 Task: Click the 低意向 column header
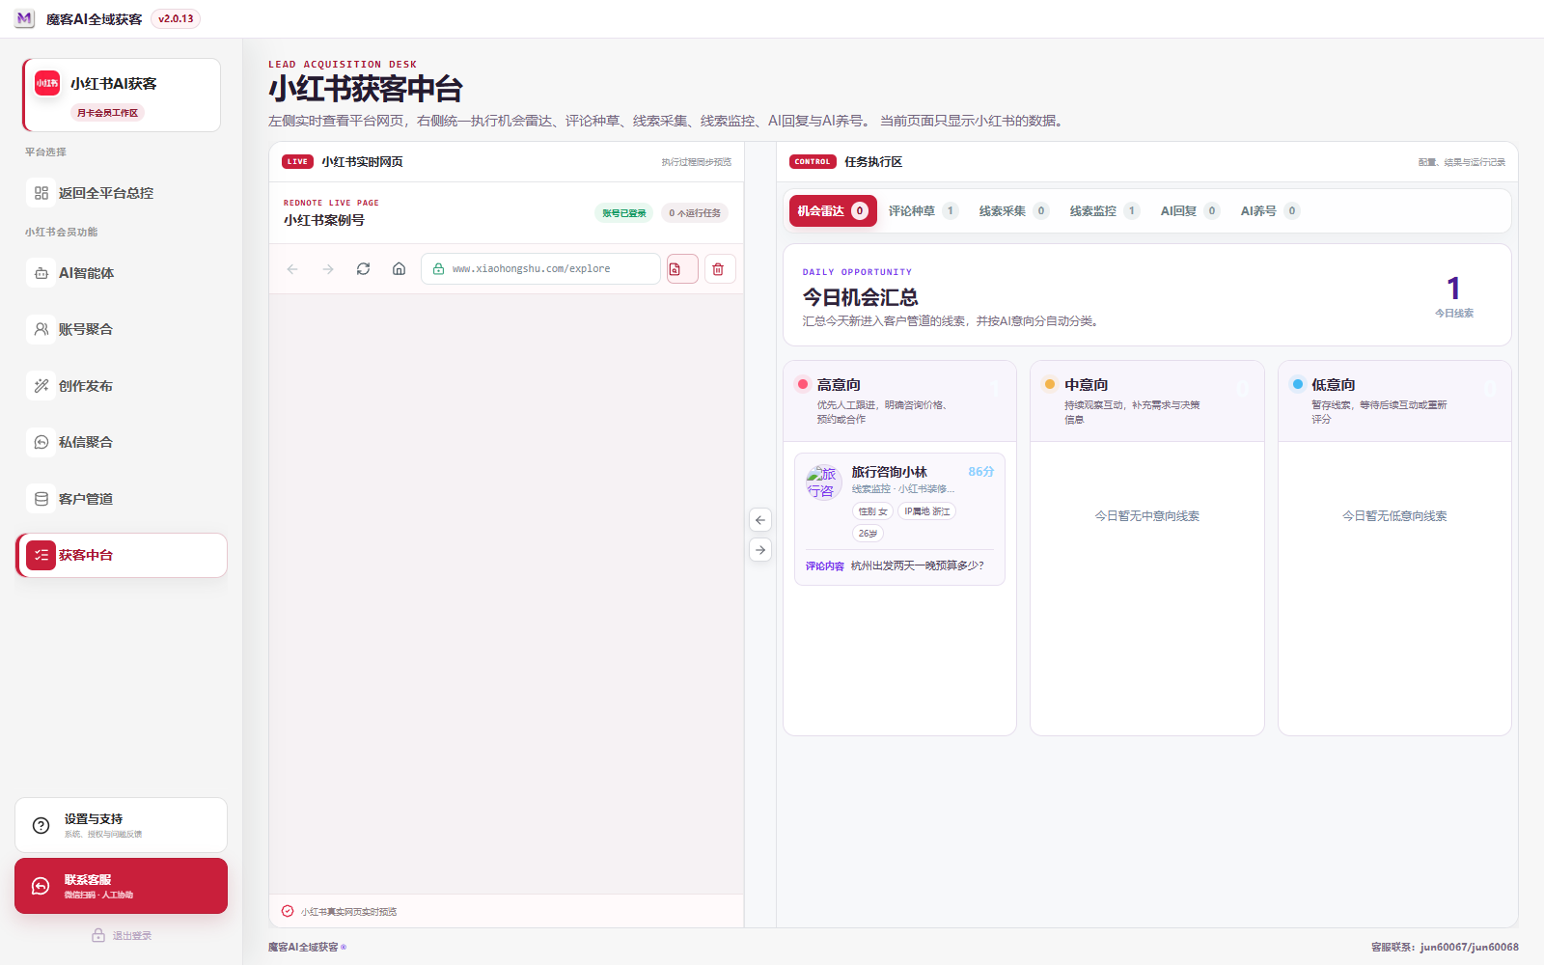coord(1394,401)
